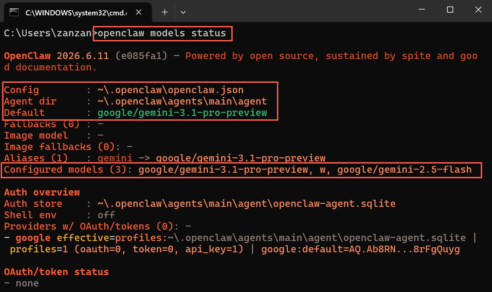Minimize the terminal window
The width and height of the screenshot is (492, 292).
tap(421, 10)
